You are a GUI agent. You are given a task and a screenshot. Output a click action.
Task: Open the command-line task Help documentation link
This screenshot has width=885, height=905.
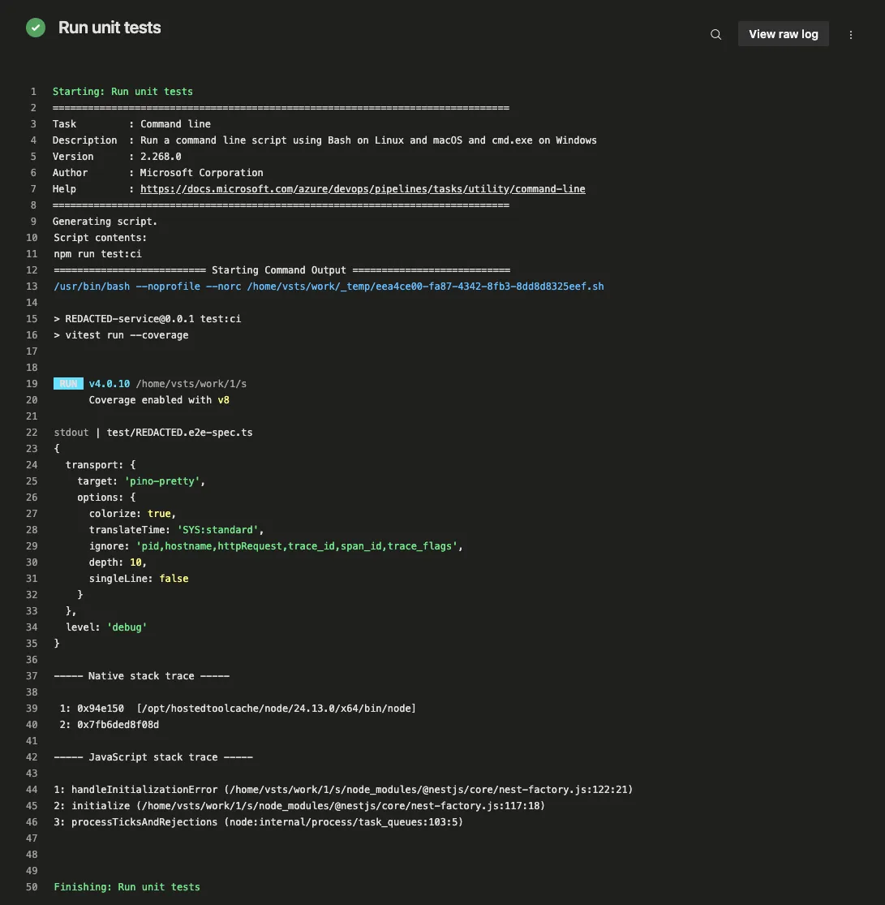tap(363, 188)
